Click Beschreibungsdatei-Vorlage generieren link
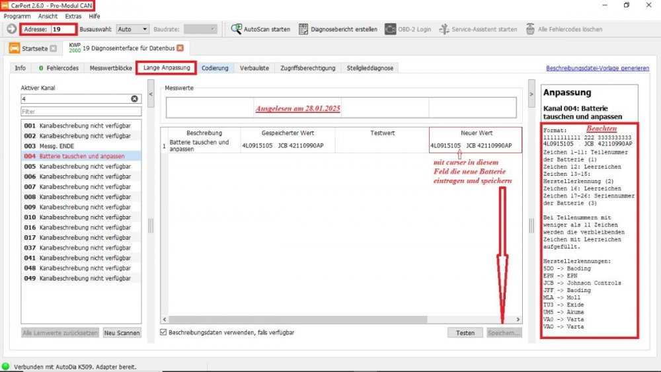The width and height of the screenshot is (661, 372). pos(598,68)
